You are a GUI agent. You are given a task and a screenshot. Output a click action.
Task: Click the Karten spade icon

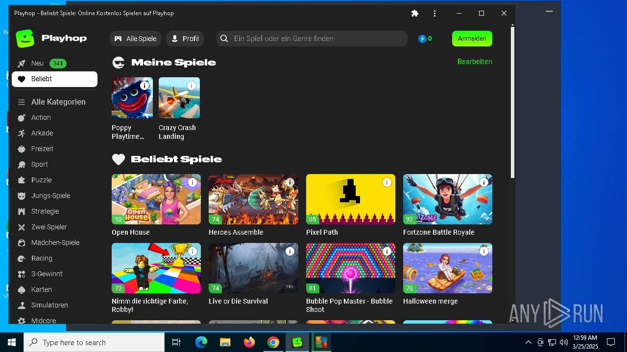point(22,289)
